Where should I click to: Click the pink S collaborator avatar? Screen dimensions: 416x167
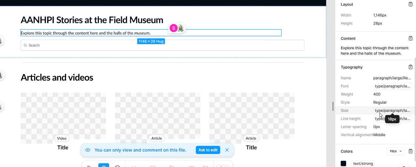pyautogui.click(x=173, y=28)
